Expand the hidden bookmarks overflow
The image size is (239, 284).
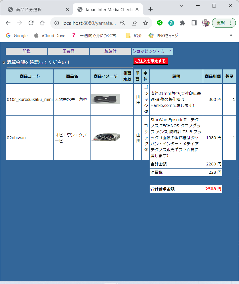click(x=231, y=35)
